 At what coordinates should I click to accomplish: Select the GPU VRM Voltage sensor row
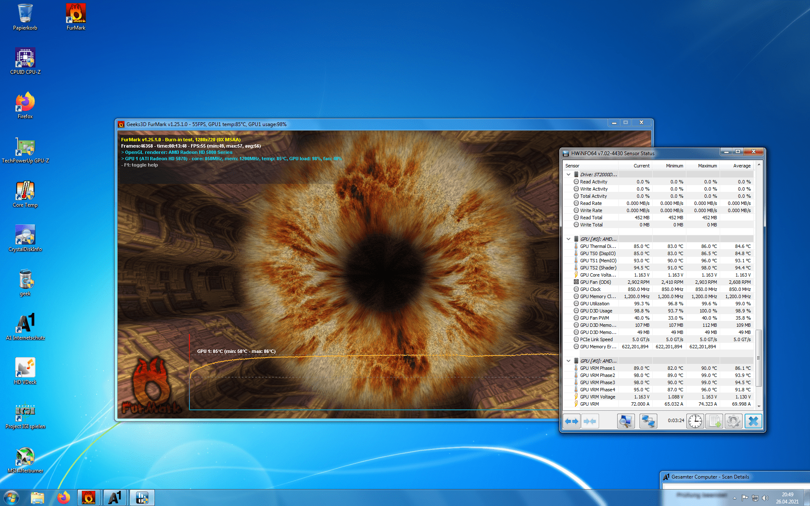659,397
